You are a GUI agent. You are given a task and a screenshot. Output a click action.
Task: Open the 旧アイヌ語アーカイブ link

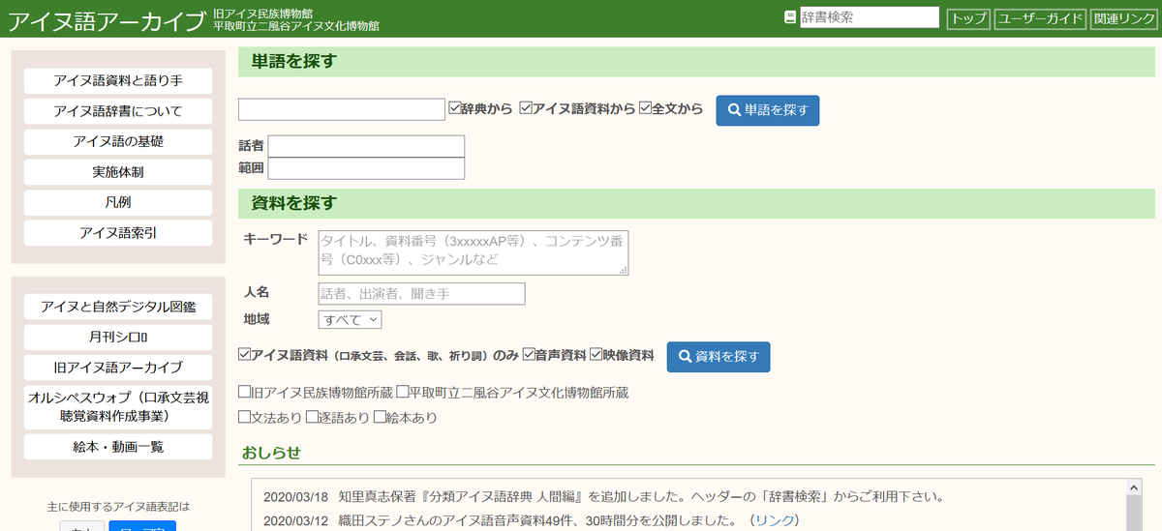[x=118, y=368]
